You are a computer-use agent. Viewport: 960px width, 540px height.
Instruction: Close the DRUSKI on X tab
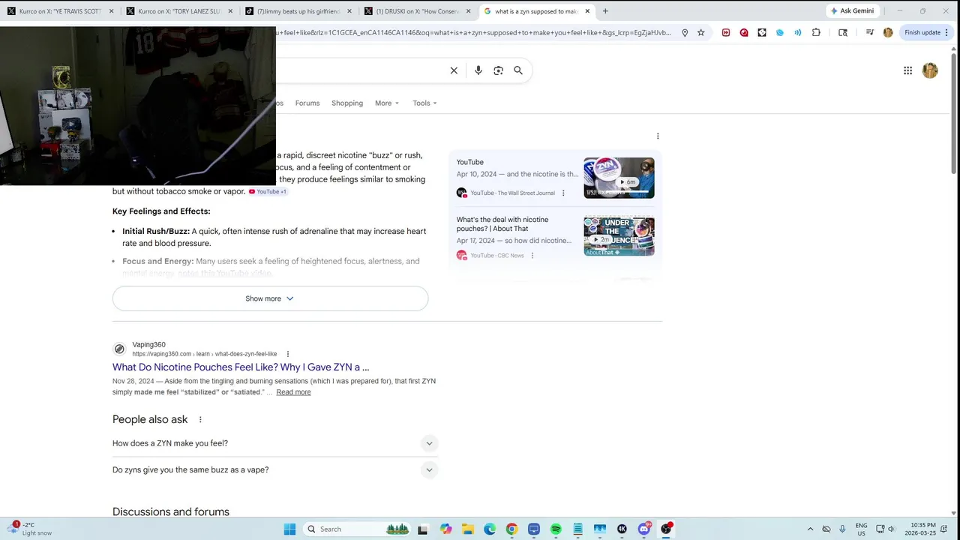coord(469,11)
